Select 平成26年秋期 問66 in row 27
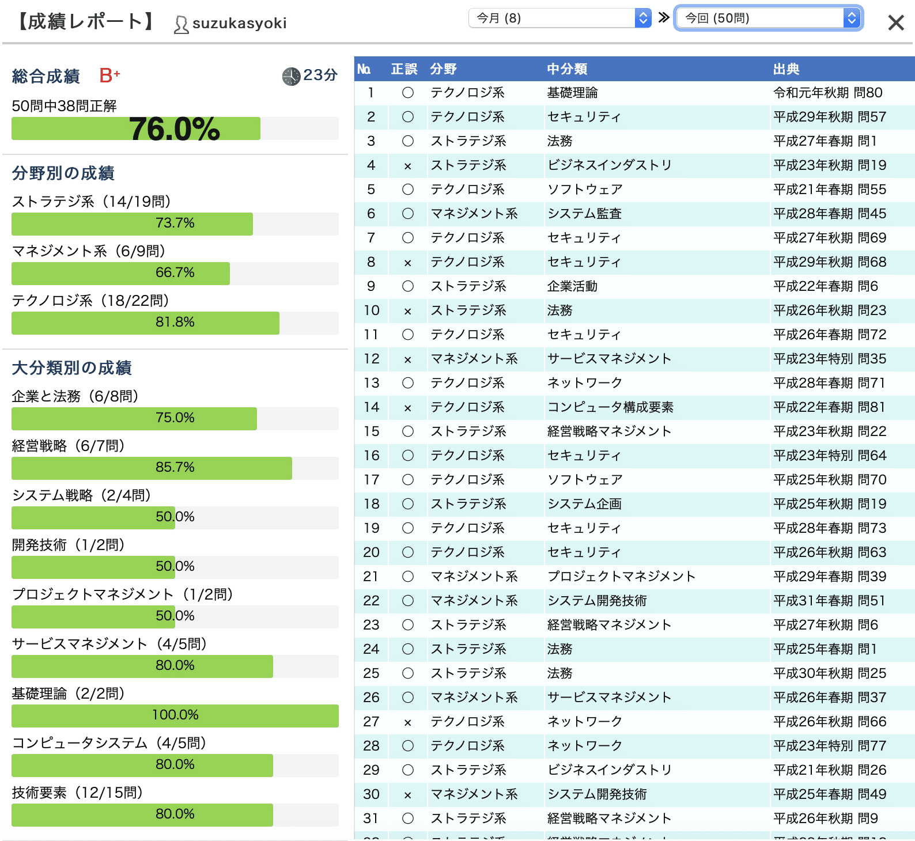 [830, 722]
